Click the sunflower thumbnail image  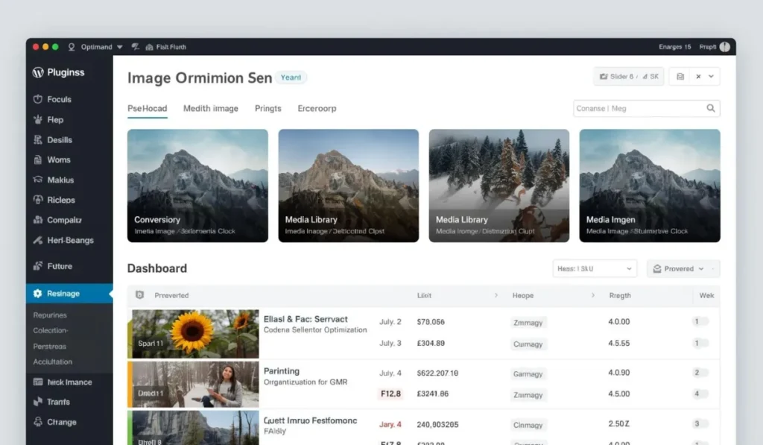coord(195,333)
